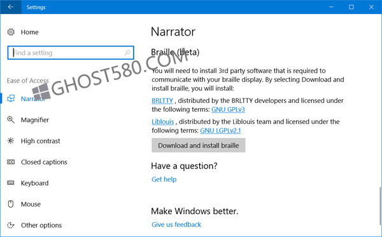Click the Narrator icon in sidebar

point(11,98)
